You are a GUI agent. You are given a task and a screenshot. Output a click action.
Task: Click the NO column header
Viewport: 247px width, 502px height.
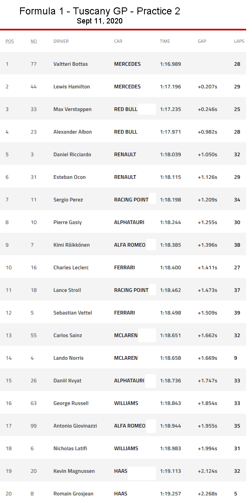[34, 41]
